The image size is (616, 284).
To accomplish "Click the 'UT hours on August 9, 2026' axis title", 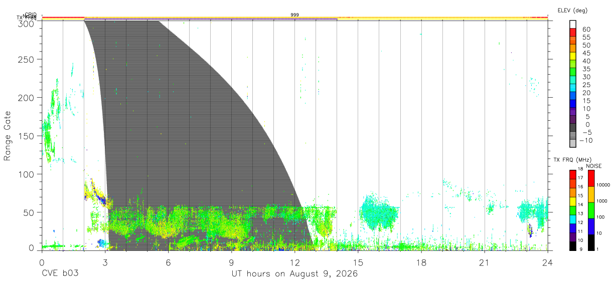I will click(x=294, y=274).
